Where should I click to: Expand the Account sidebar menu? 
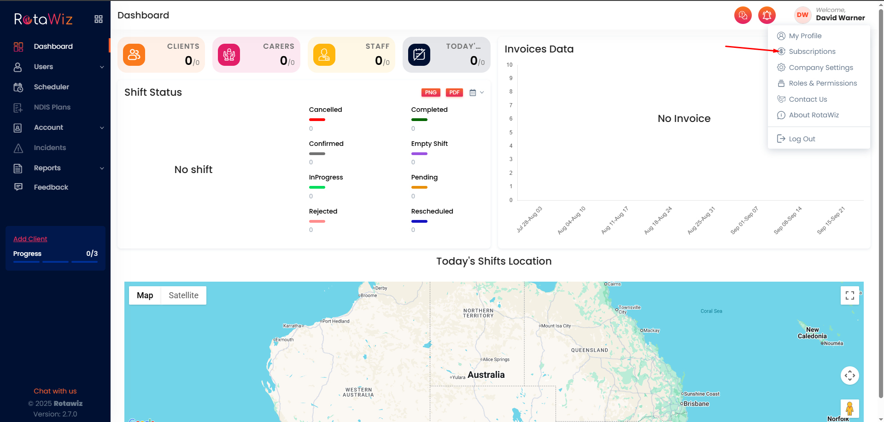tap(59, 127)
